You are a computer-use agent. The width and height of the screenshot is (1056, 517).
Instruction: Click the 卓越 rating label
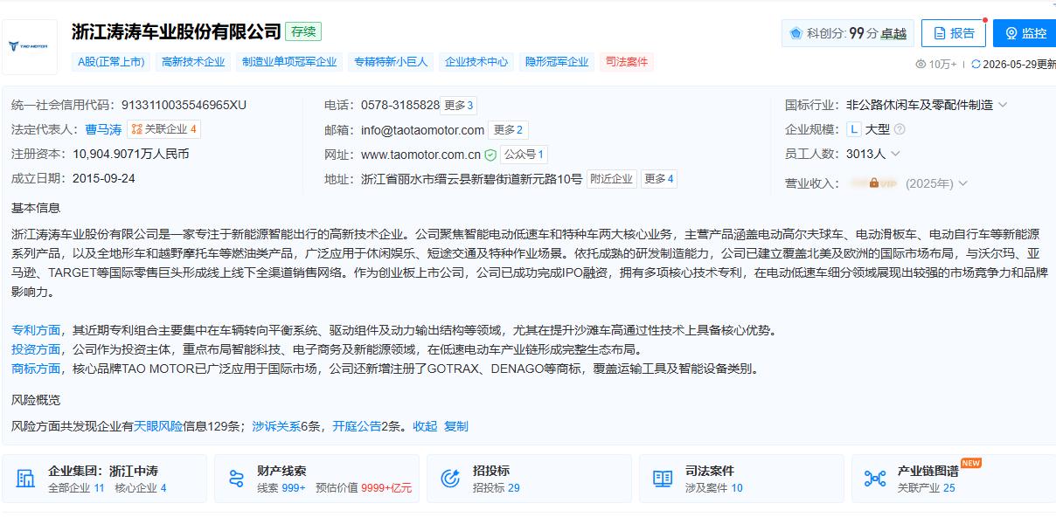tap(893, 33)
